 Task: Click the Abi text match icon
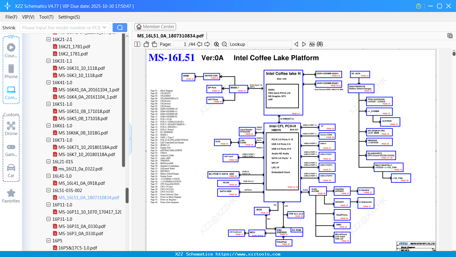tap(312, 44)
